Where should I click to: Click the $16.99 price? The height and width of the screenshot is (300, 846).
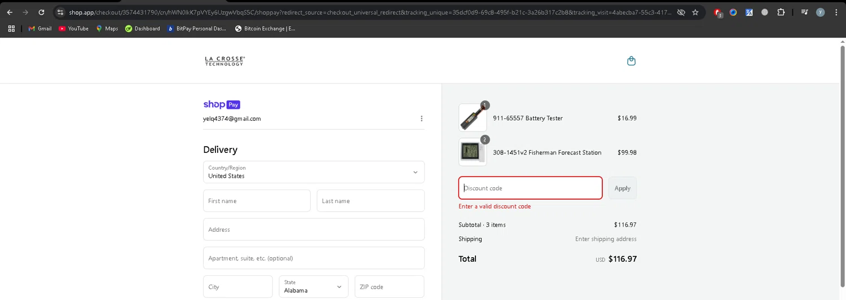[627, 118]
